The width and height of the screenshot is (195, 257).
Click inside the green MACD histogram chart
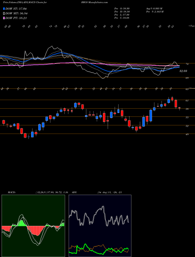33,226
